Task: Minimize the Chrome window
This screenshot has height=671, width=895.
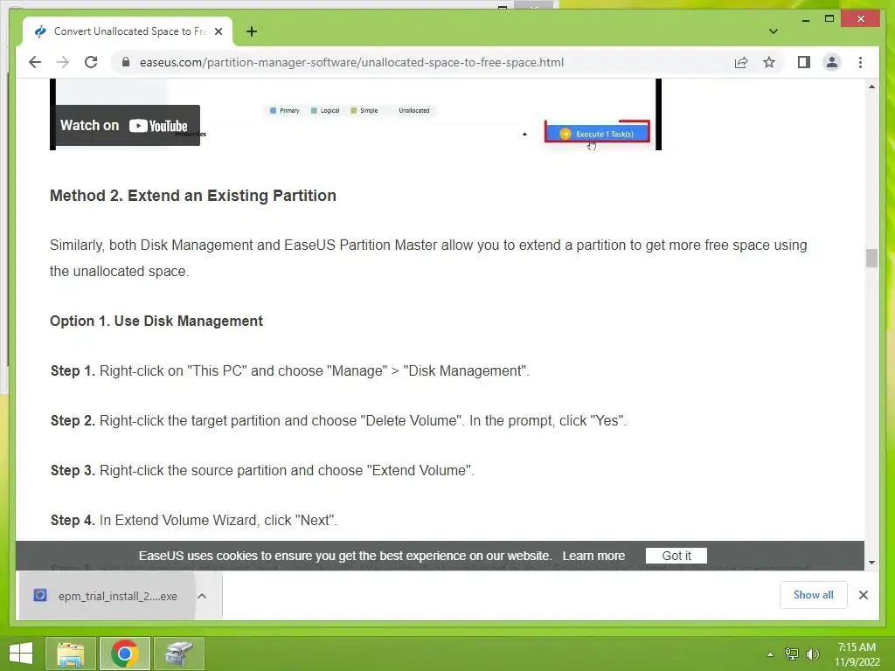Action: pos(805,19)
